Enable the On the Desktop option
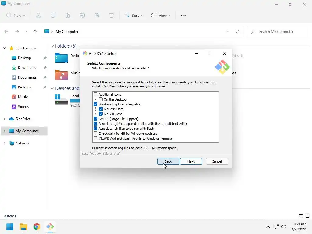The width and height of the screenshot is (312, 234). coord(101,99)
